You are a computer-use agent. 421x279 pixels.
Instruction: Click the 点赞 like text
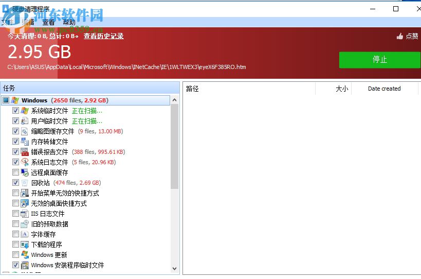click(x=412, y=36)
